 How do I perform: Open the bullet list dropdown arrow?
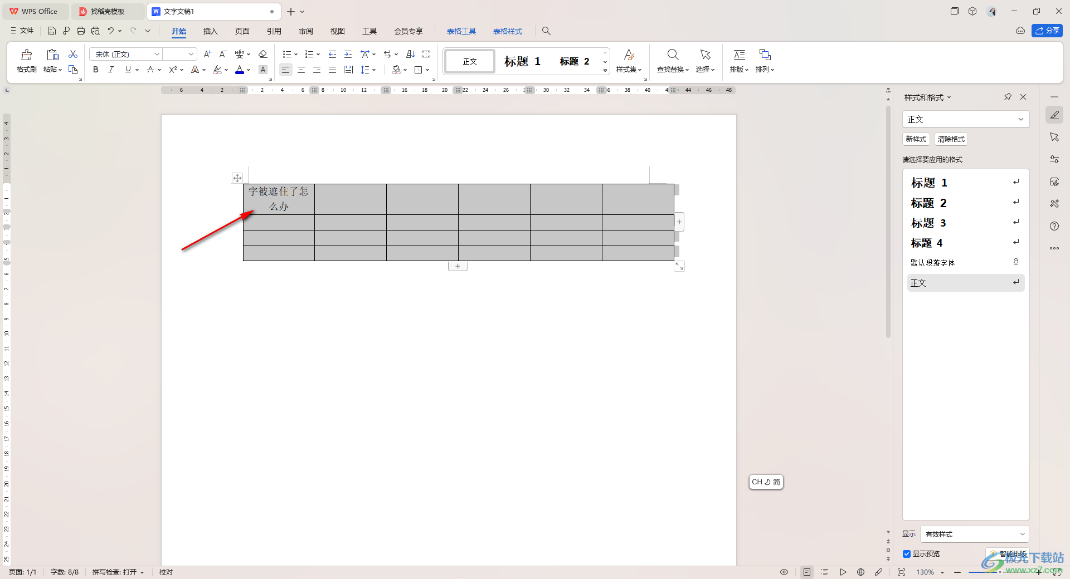tap(296, 55)
